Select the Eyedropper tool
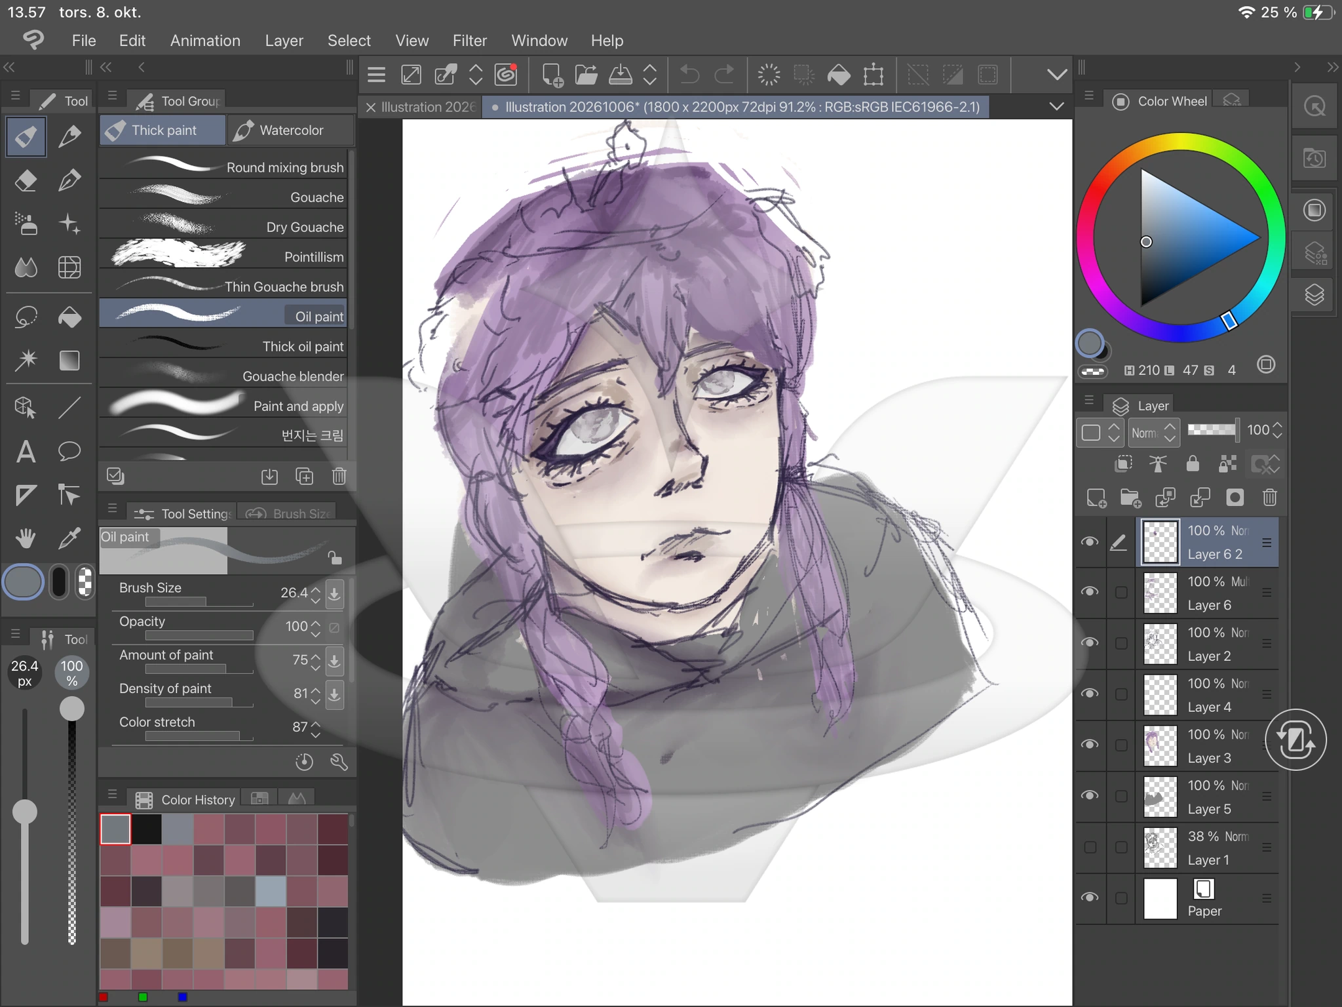This screenshot has width=1342, height=1007. [x=69, y=539]
